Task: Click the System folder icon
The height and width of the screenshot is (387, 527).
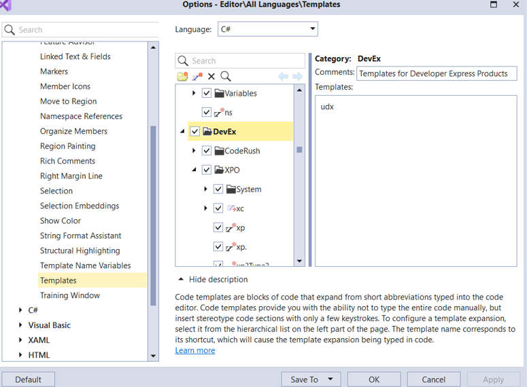Action: [231, 189]
